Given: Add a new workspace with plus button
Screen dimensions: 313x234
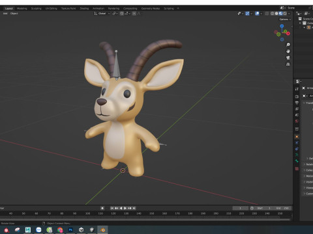Looking at the screenshot, I should [x=178, y=8].
